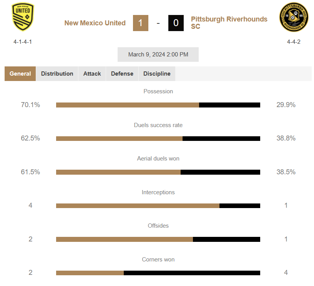Screen dimensions: 314x286
Task: Open the General stats tab
Action: point(20,74)
